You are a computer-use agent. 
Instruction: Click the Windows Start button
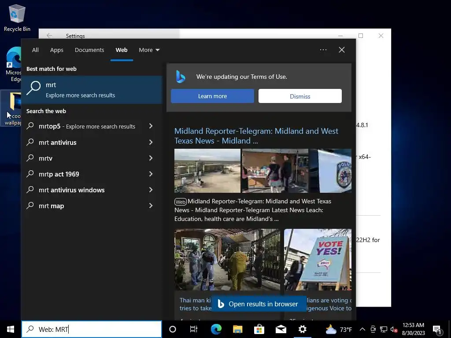11,329
